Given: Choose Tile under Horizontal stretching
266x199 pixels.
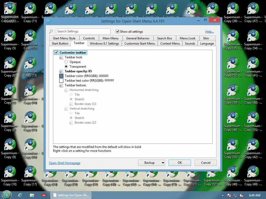Looking at the screenshot, I should 71,94.
